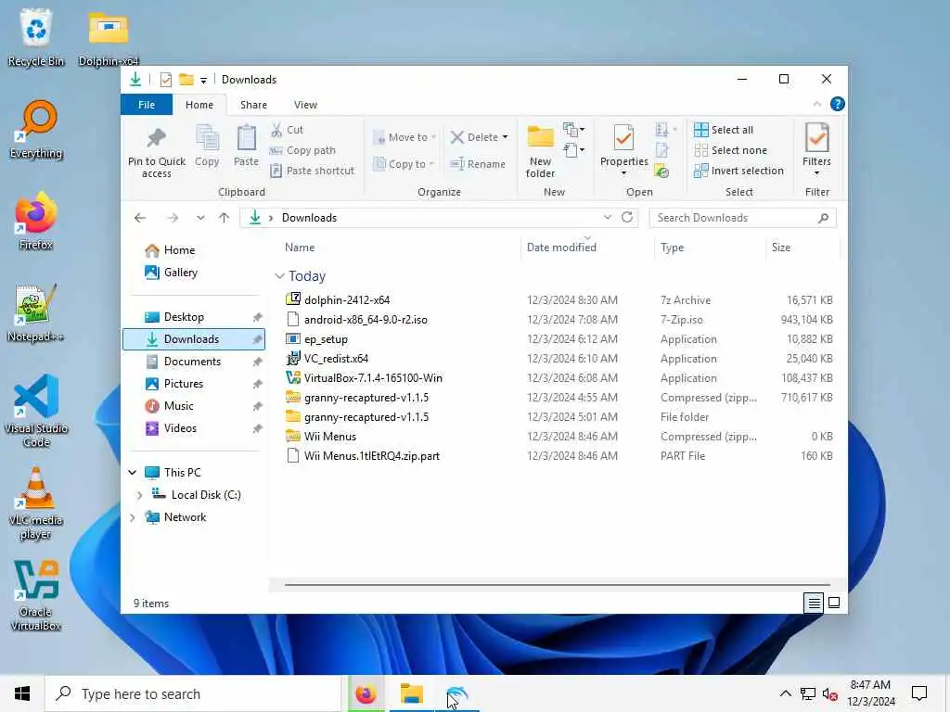
Task: Sort by Type column header
Action: [x=672, y=248]
